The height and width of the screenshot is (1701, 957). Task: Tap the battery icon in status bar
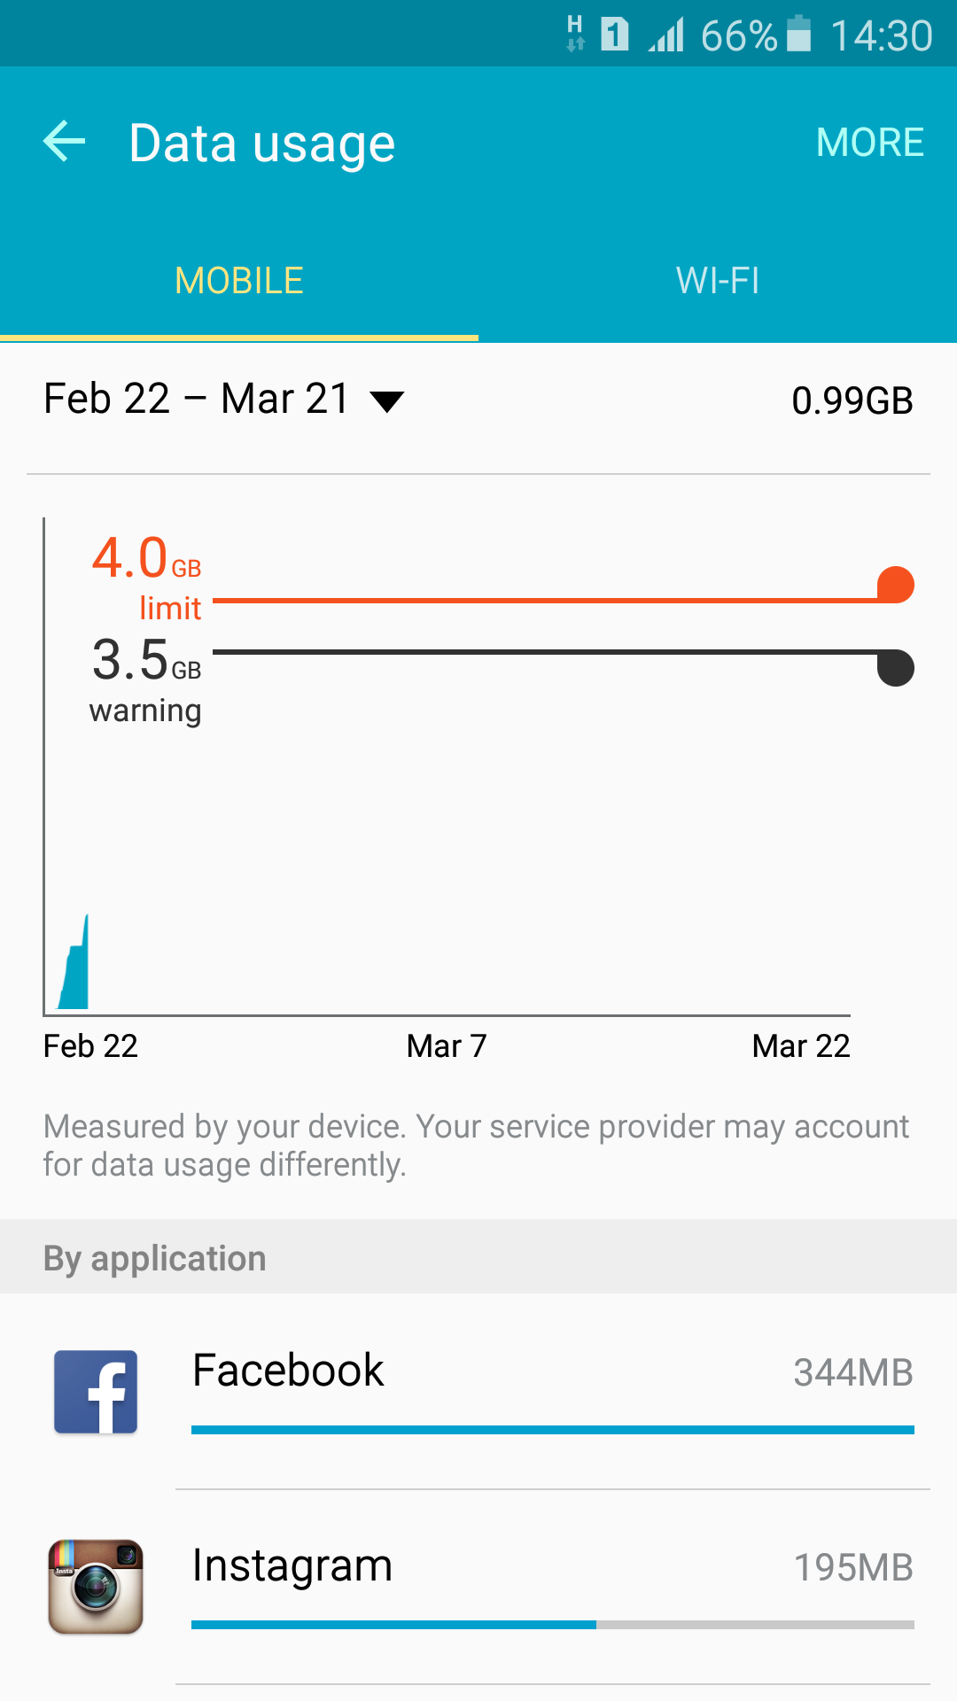798,35
